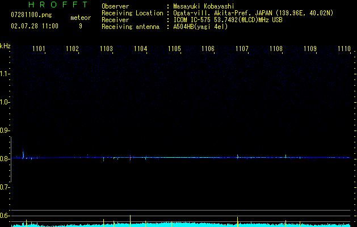Click the 0.7 kHz frequency label

tap(5, 187)
